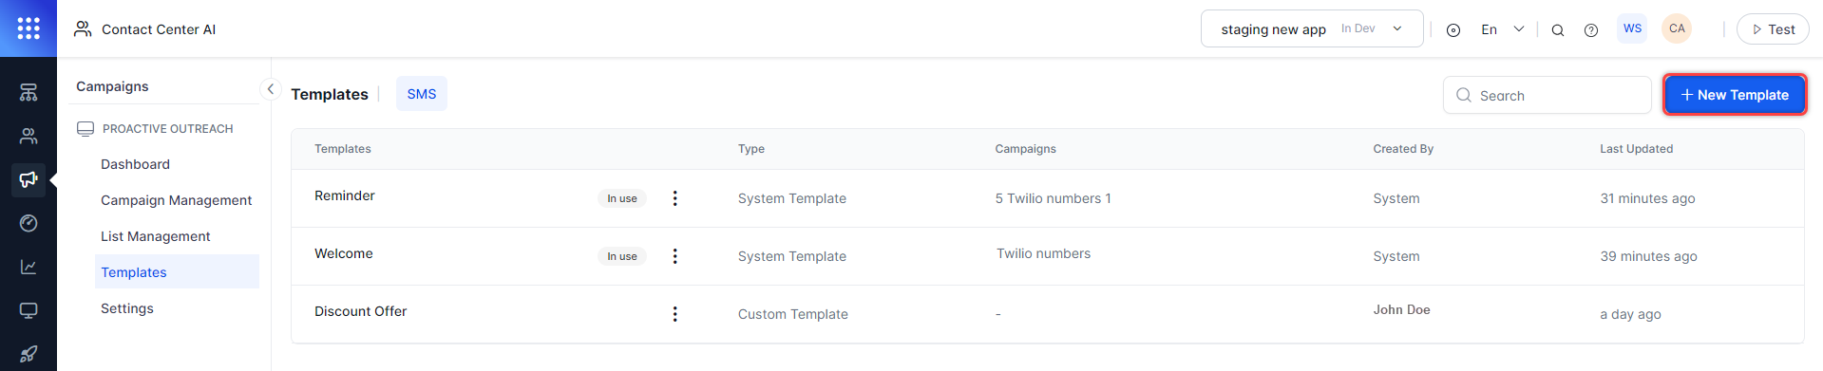This screenshot has height=371, width=1823.
Task: Open options menu for Reminder template
Action: pos(675,198)
